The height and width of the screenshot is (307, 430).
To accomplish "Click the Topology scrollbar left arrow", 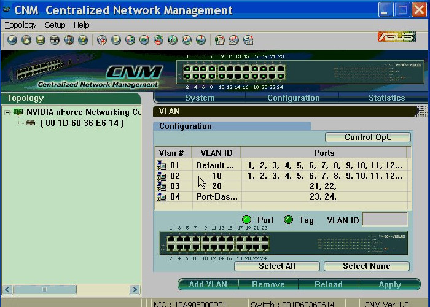I will pyautogui.click(x=7, y=289).
